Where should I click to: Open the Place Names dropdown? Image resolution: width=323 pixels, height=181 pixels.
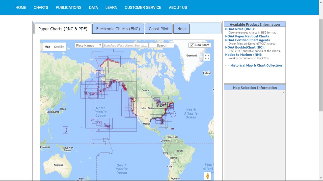(89, 45)
